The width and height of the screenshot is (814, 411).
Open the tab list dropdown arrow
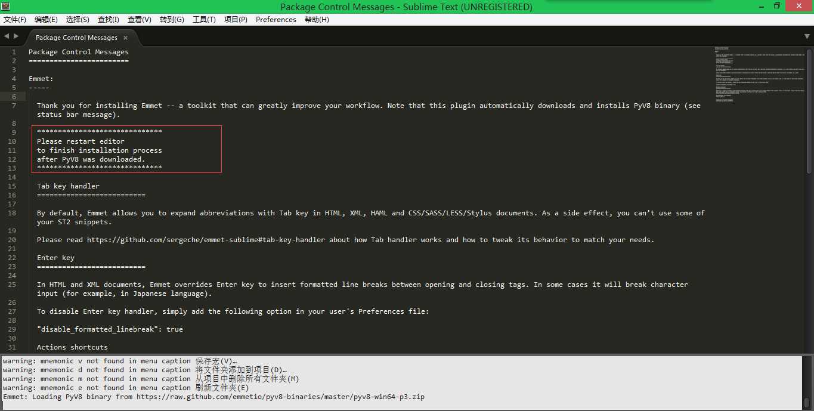[807, 36]
